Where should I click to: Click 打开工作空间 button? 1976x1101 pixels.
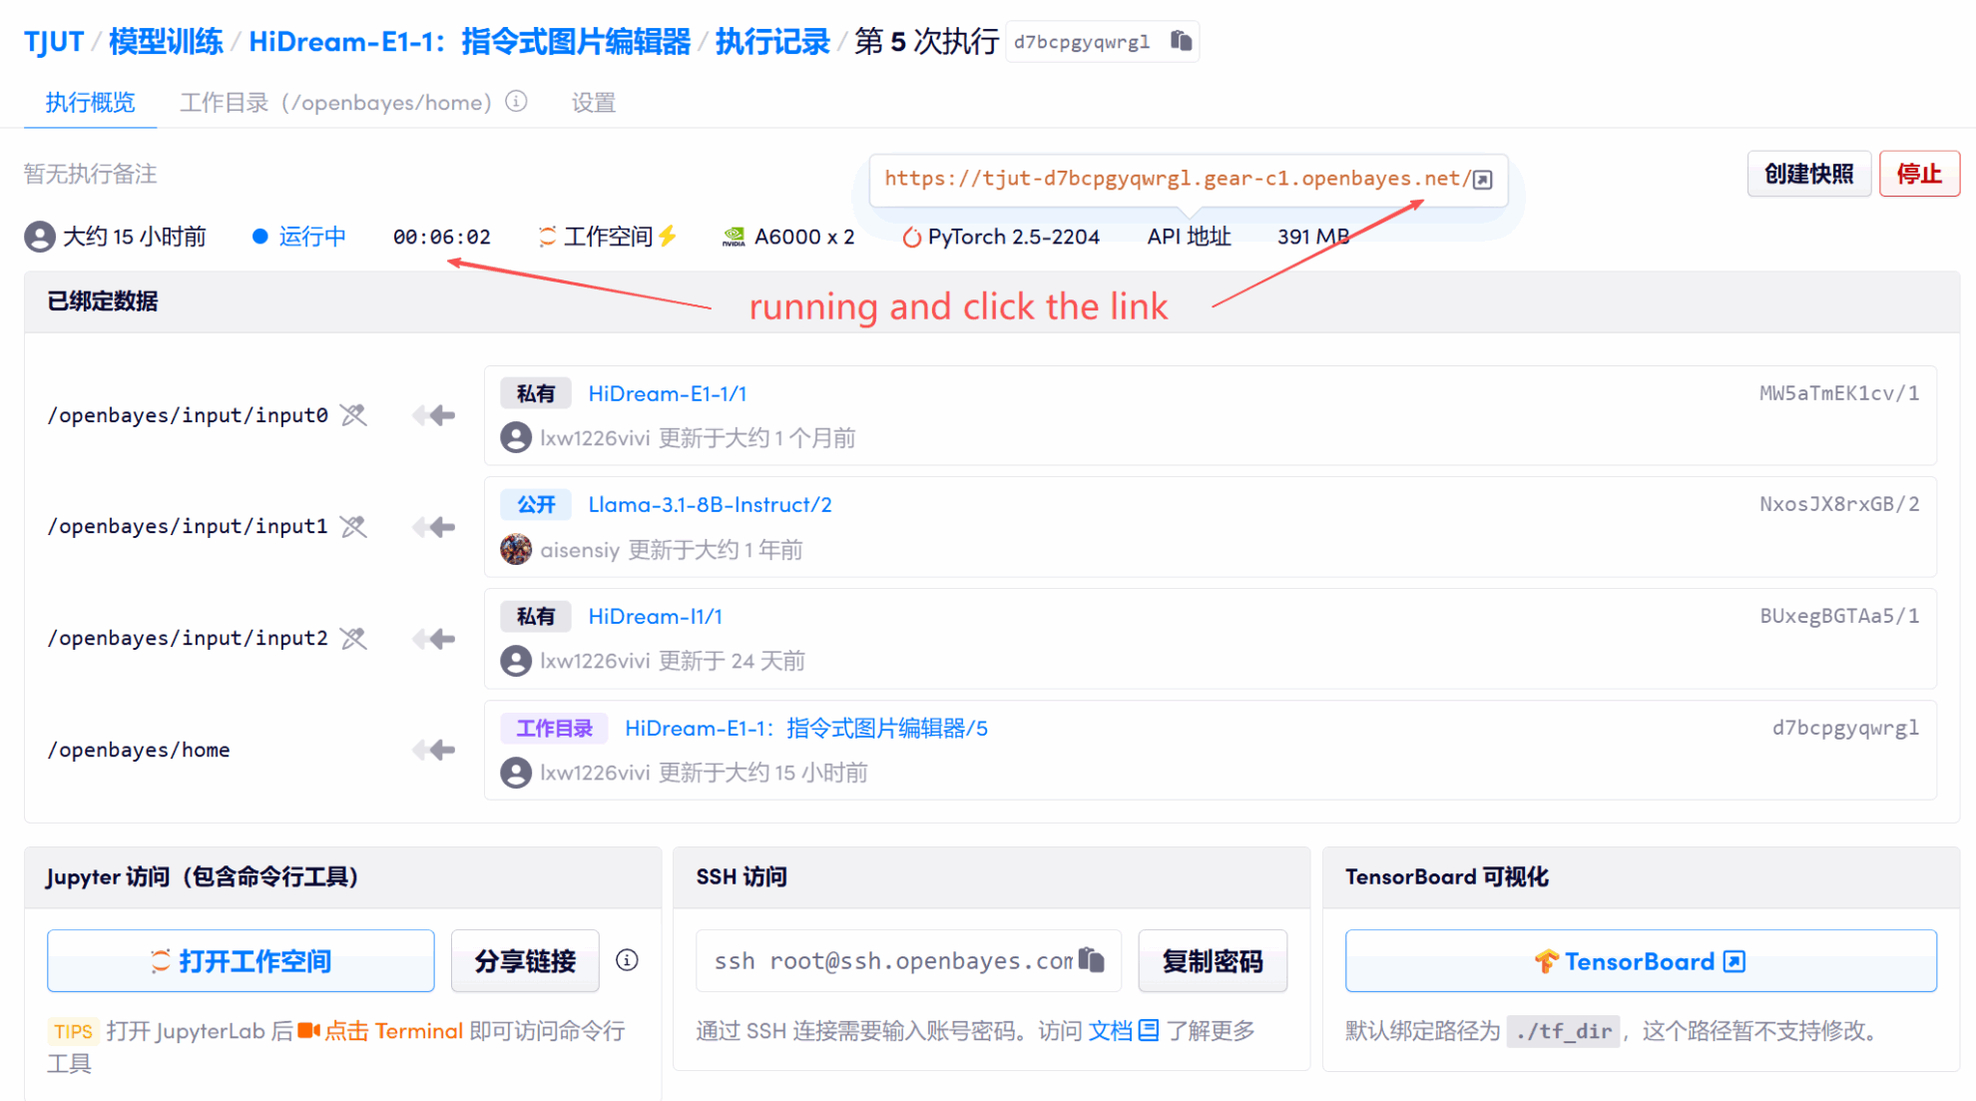click(x=241, y=960)
